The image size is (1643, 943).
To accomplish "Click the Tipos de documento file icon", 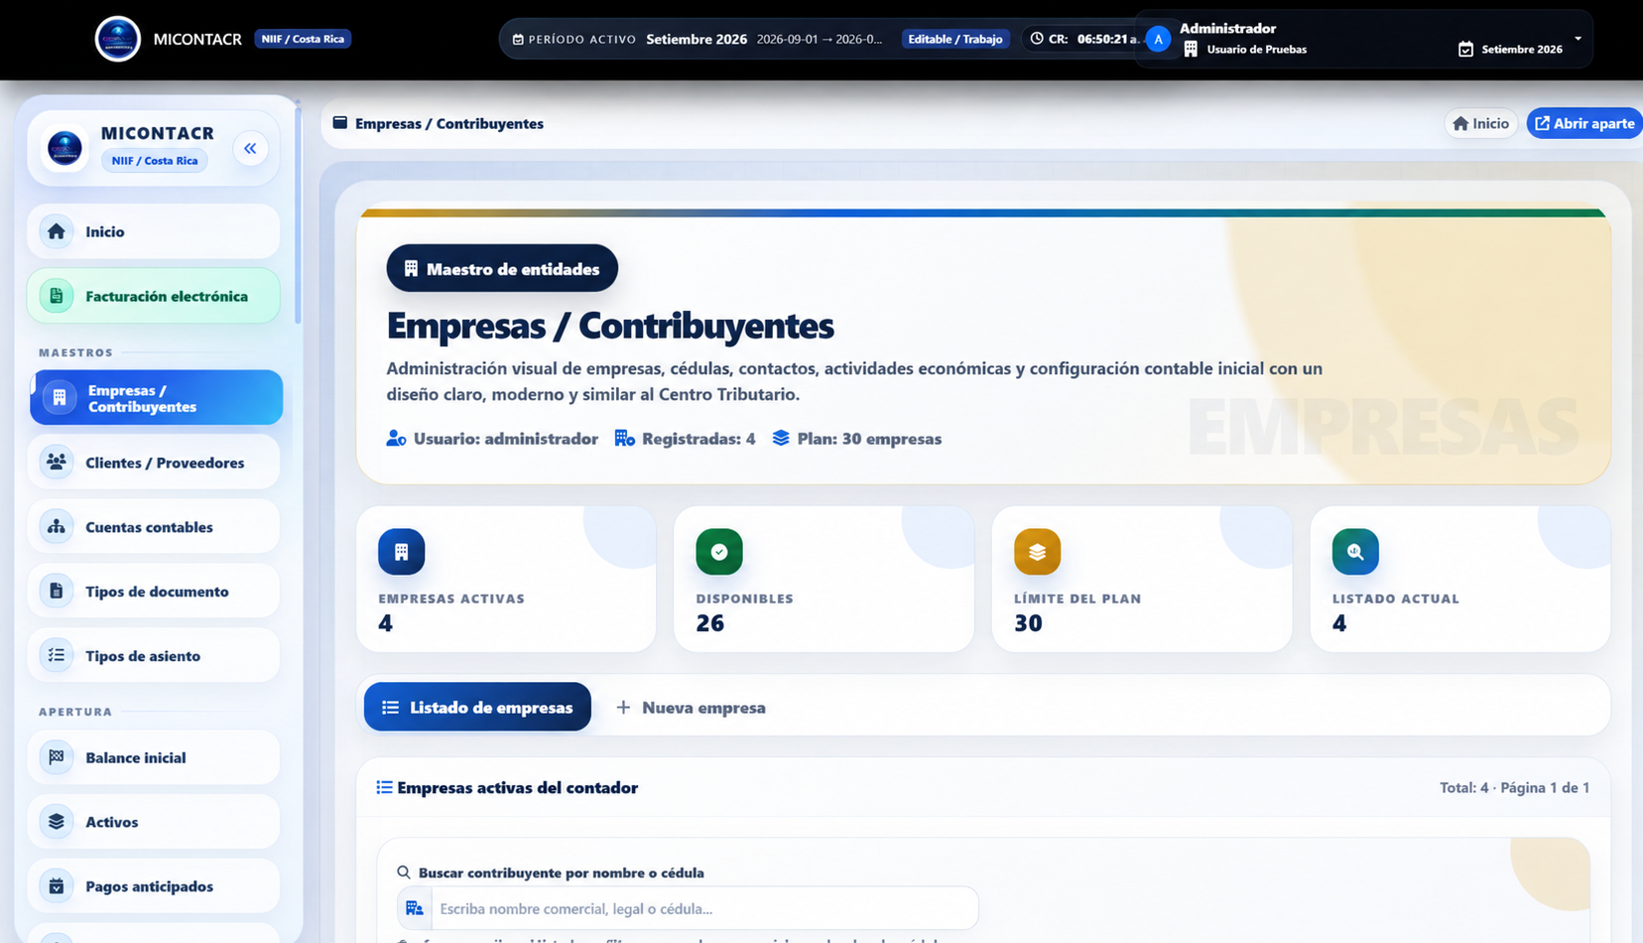I will click(x=57, y=592).
